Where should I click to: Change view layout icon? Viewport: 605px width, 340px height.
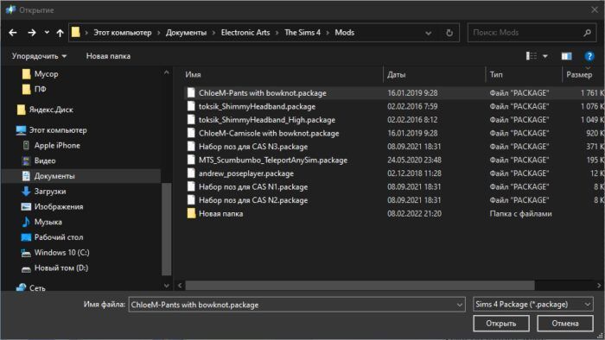point(532,56)
